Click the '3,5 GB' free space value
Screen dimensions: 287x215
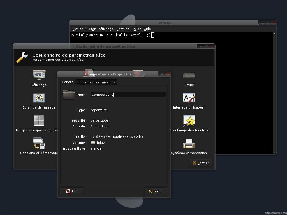(x=96, y=149)
